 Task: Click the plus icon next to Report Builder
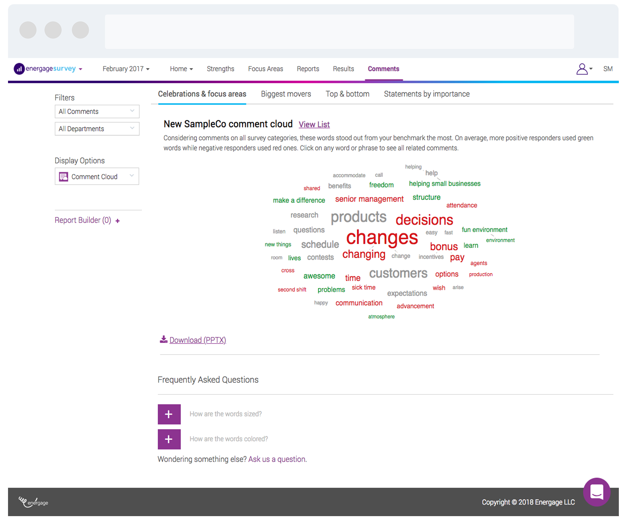(x=118, y=220)
